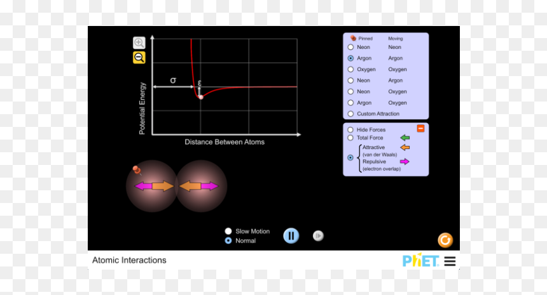The width and height of the screenshot is (547, 295).
Task: Click the epsilon label on the graph
Action: click(200, 83)
